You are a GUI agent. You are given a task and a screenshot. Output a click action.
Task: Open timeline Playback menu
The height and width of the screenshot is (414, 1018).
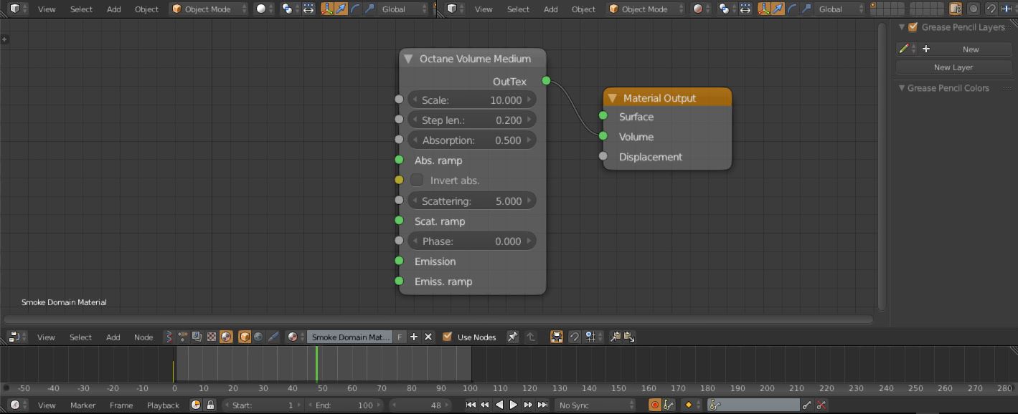163,405
